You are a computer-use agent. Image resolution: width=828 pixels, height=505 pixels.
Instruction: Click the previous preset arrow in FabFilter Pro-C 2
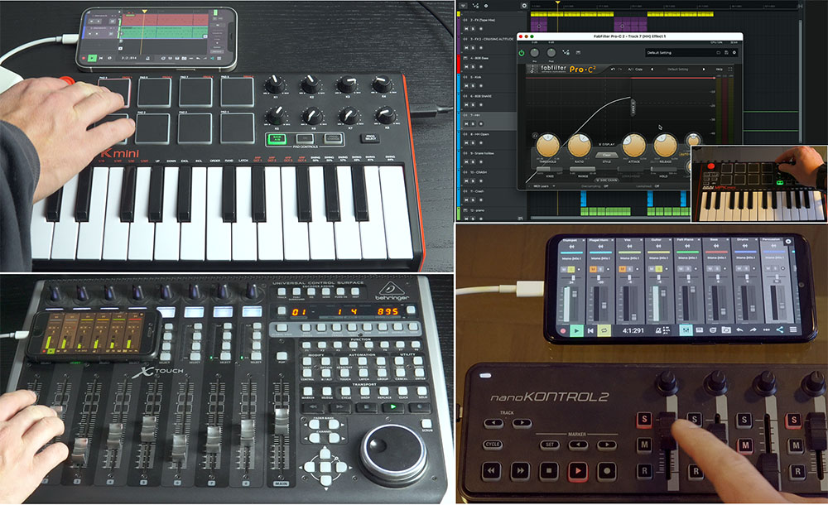652,70
